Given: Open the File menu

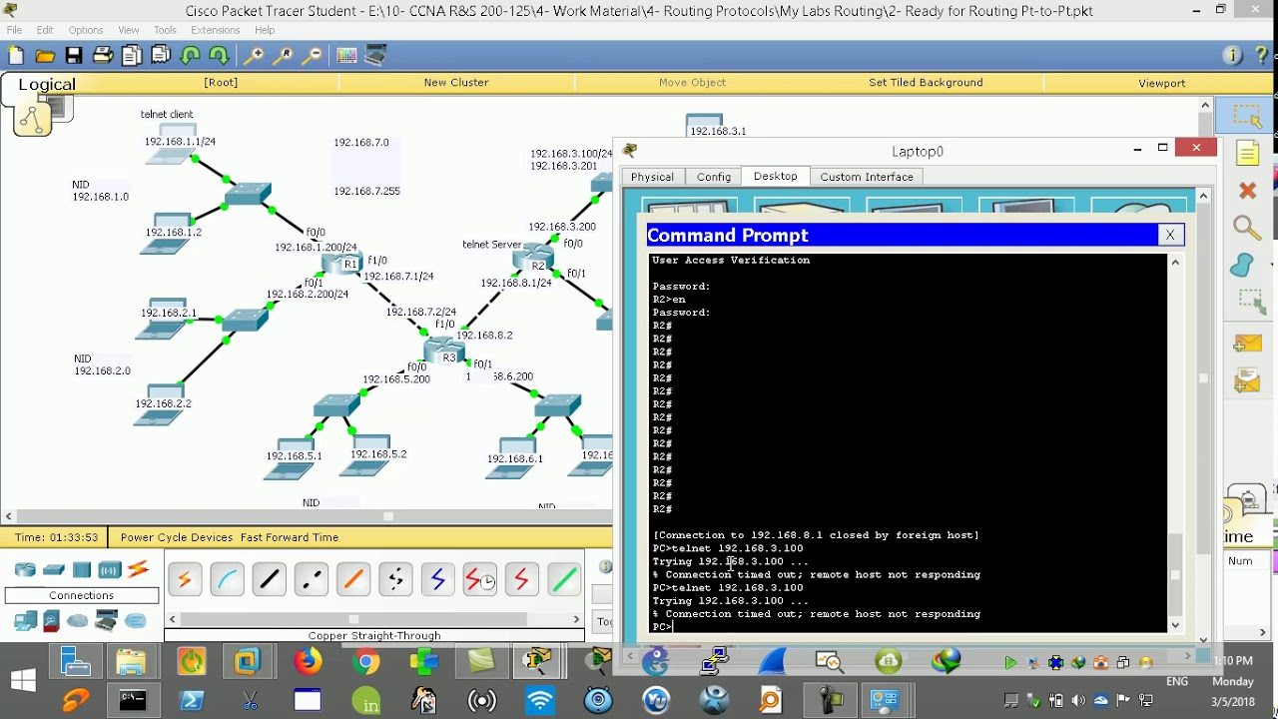Looking at the screenshot, I should 14,30.
